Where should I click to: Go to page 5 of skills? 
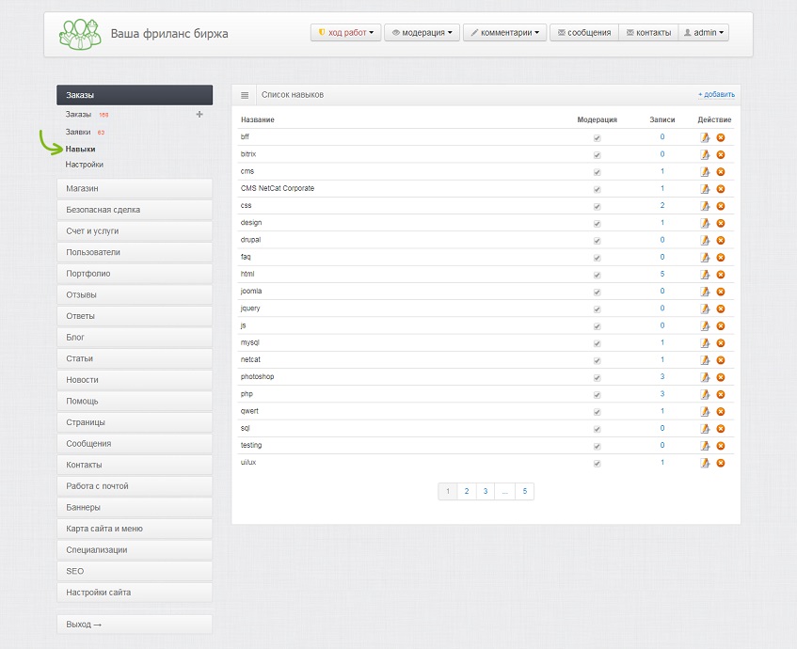pos(524,491)
